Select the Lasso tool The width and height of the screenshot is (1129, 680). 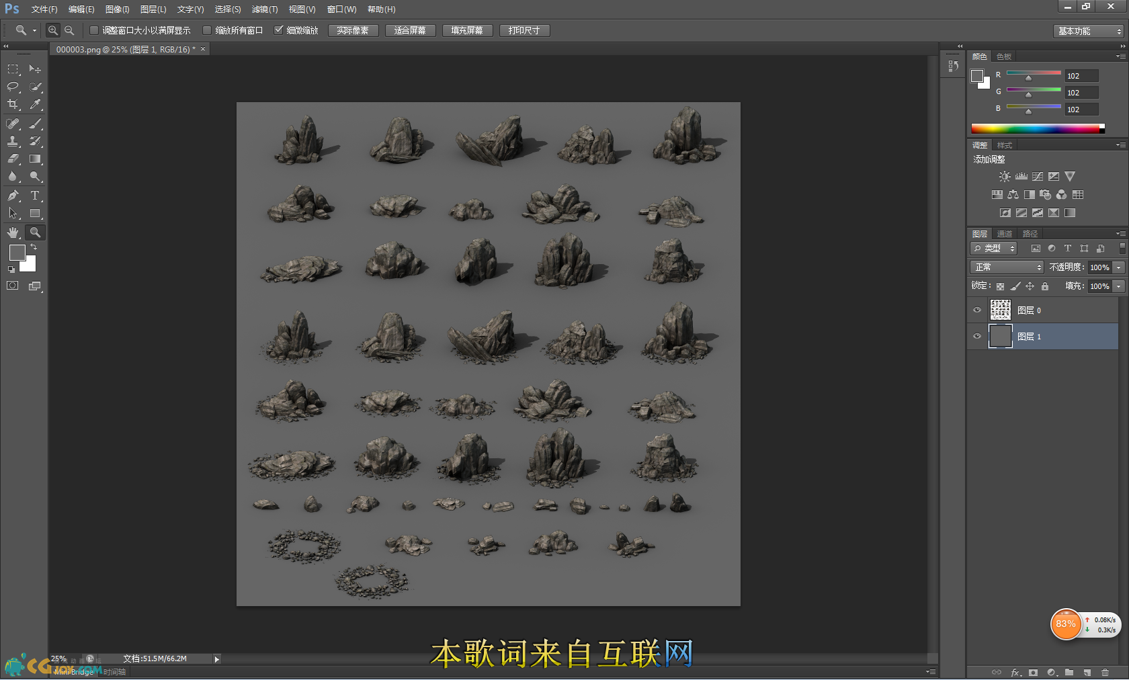tap(13, 87)
